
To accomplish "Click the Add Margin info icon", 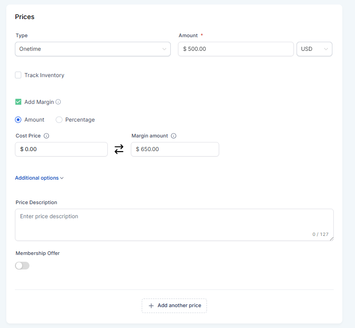I will (x=58, y=102).
